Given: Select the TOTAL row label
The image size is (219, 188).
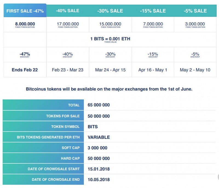Looking at the screenshot, I should click(x=74, y=105).
